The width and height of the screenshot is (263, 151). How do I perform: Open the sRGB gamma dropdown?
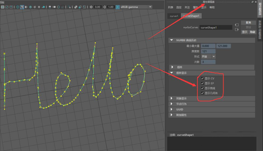[x=150, y=7]
